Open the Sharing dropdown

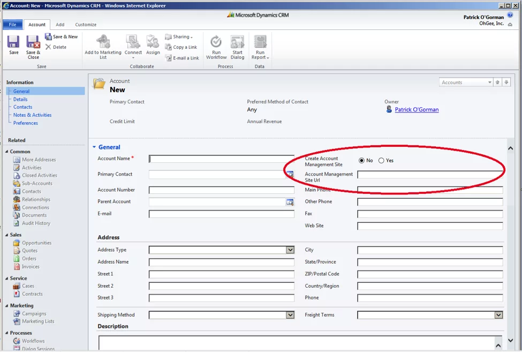(x=179, y=36)
